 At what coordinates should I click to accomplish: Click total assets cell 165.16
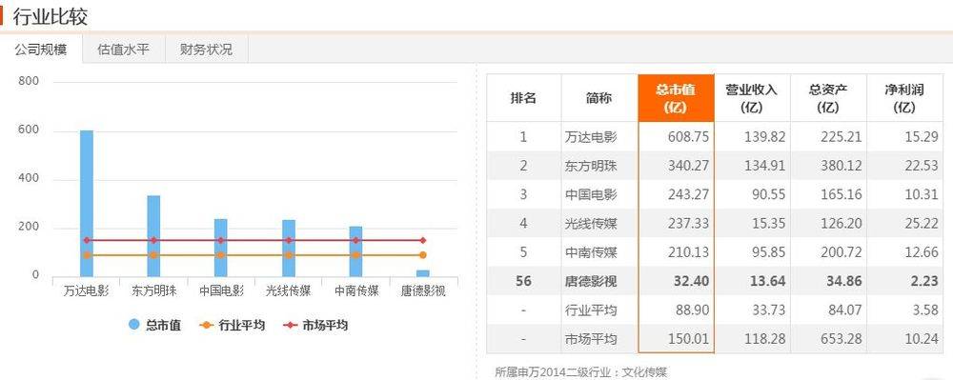click(841, 195)
